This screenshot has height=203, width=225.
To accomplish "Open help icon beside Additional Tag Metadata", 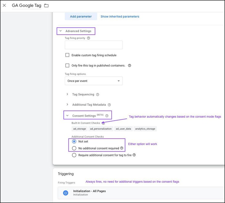I will [109, 105].
